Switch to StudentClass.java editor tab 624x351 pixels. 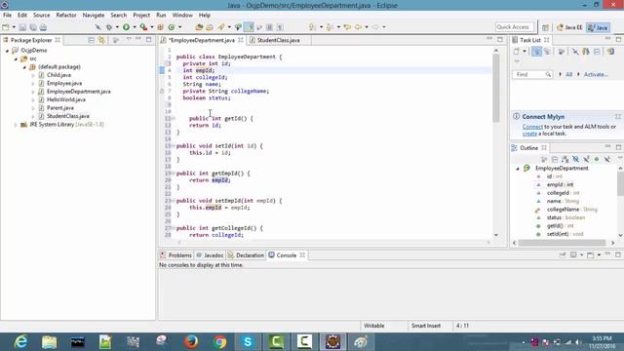click(278, 40)
